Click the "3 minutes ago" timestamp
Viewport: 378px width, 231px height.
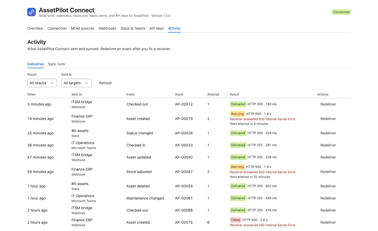39,104
